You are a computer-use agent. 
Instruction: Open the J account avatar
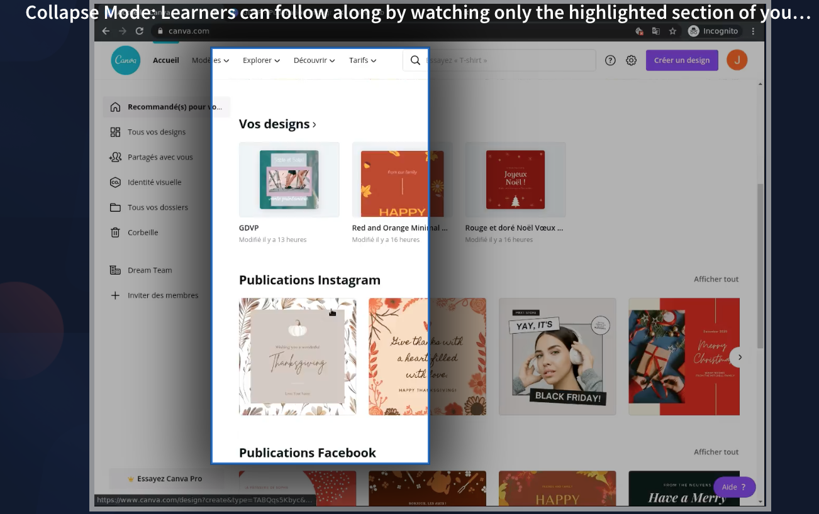pos(737,60)
